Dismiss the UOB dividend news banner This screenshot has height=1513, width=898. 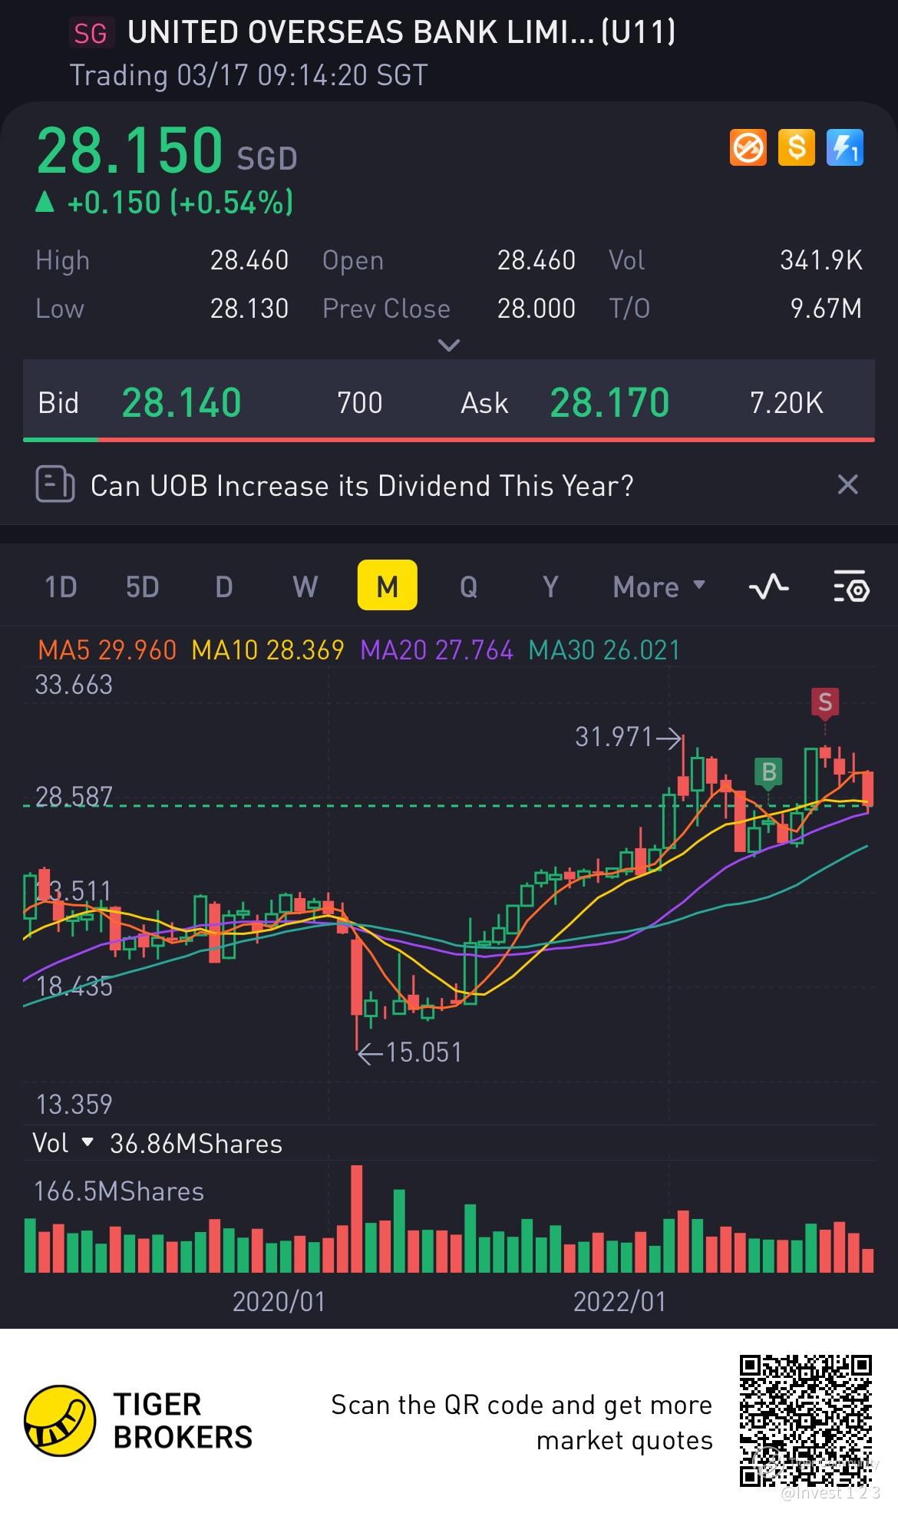point(847,484)
